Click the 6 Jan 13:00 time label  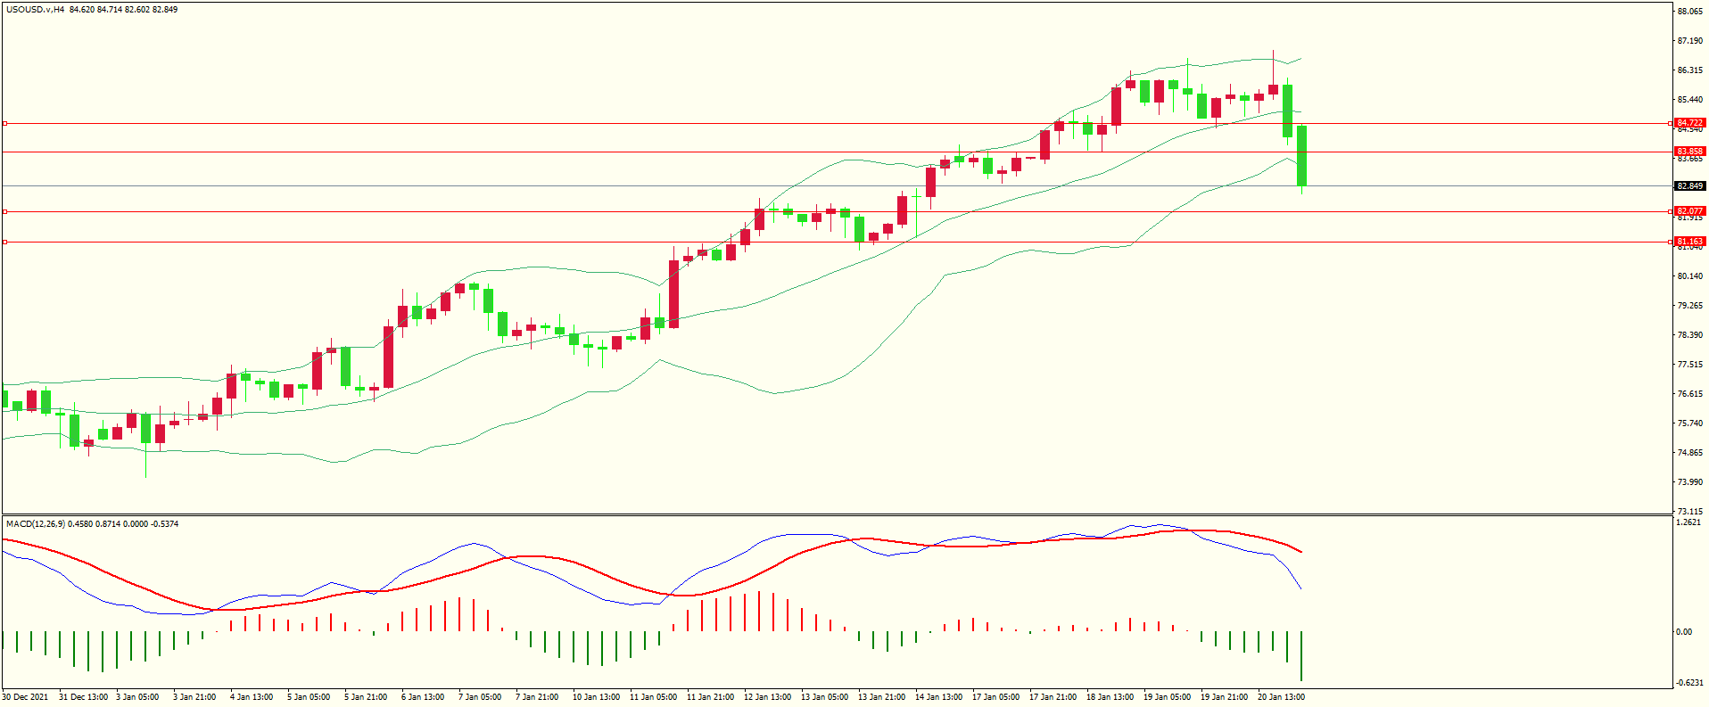coord(423,697)
